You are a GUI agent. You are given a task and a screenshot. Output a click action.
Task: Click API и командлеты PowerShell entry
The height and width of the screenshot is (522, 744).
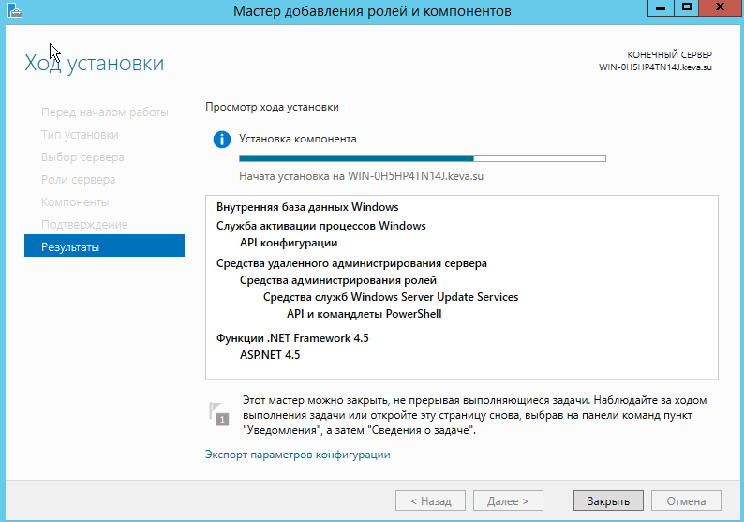tap(364, 314)
